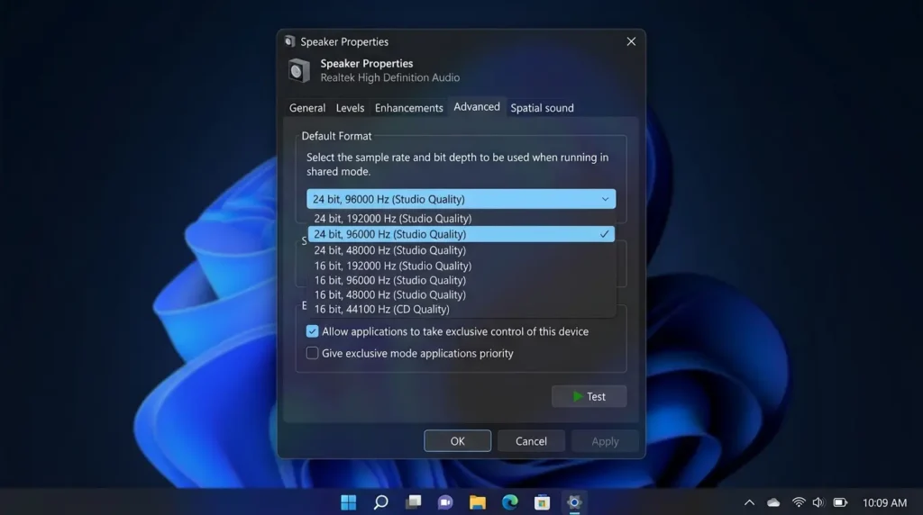Click the speaker icon in the title bar
This screenshot has width=923, height=515.
[289, 41]
